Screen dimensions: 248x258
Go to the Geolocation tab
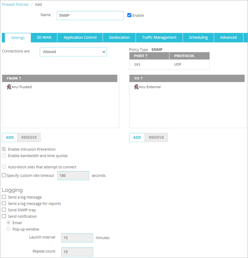click(119, 37)
